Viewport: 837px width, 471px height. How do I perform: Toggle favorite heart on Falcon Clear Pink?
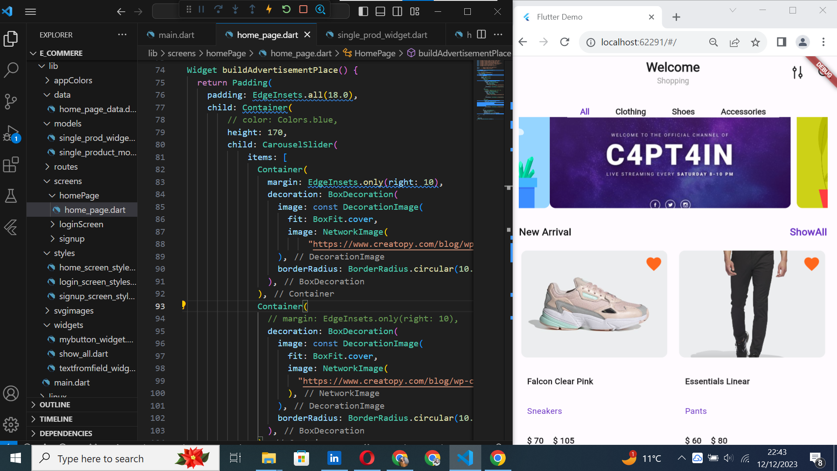coord(653,264)
